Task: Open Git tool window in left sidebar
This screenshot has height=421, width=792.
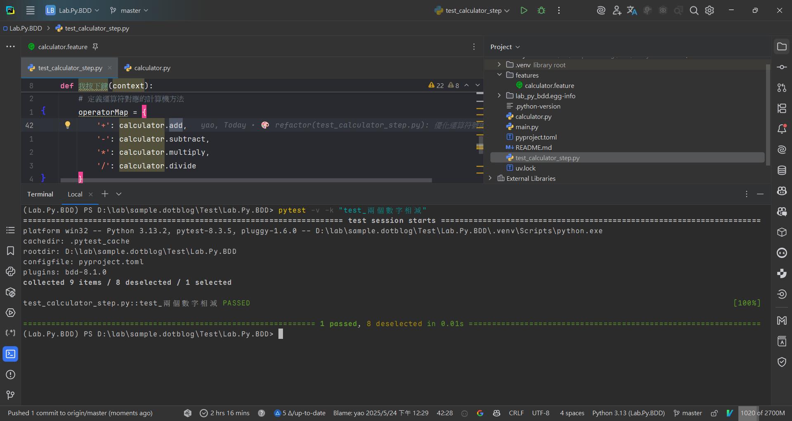Action: [10, 395]
